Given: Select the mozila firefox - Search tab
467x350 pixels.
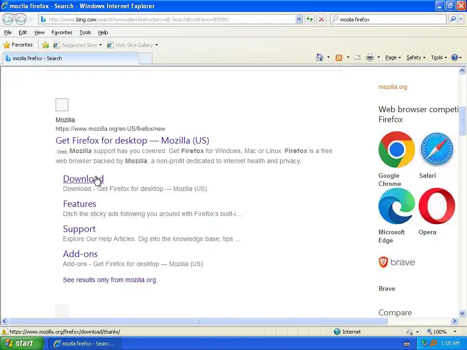Looking at the screenshot, I should (71, 58).
